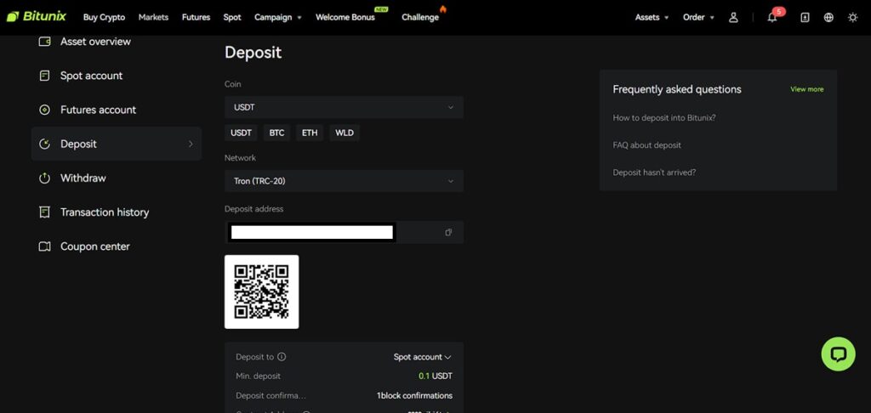Toggle light theme sun icon
871x413 pixels.
pos(852,17)
